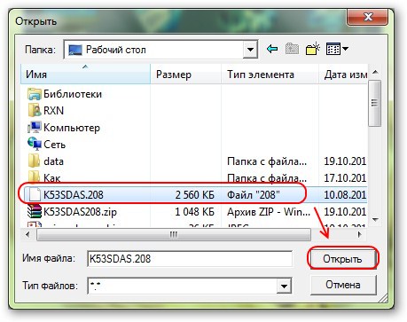Select the data folder
The width and height of the screenshot is (407, 322).
click(45, 161)
